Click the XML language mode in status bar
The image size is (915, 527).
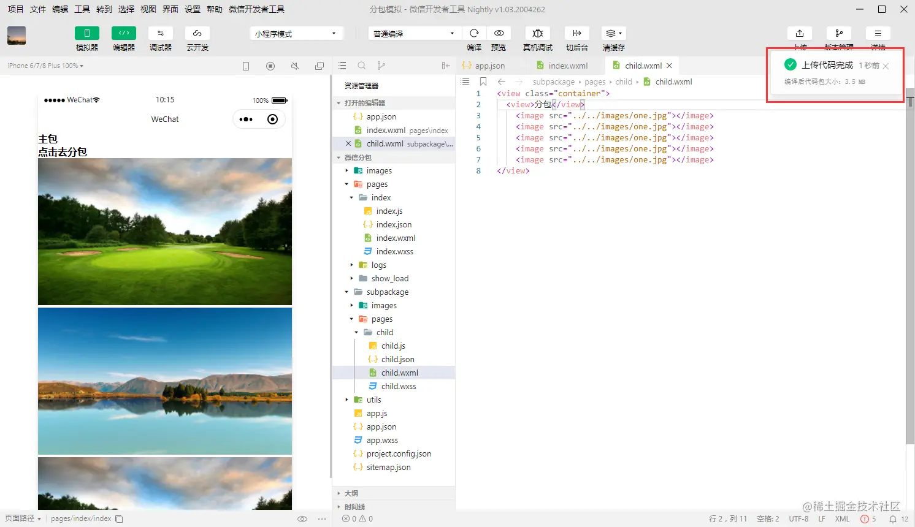pyautogui.click(x=843, y=519)
